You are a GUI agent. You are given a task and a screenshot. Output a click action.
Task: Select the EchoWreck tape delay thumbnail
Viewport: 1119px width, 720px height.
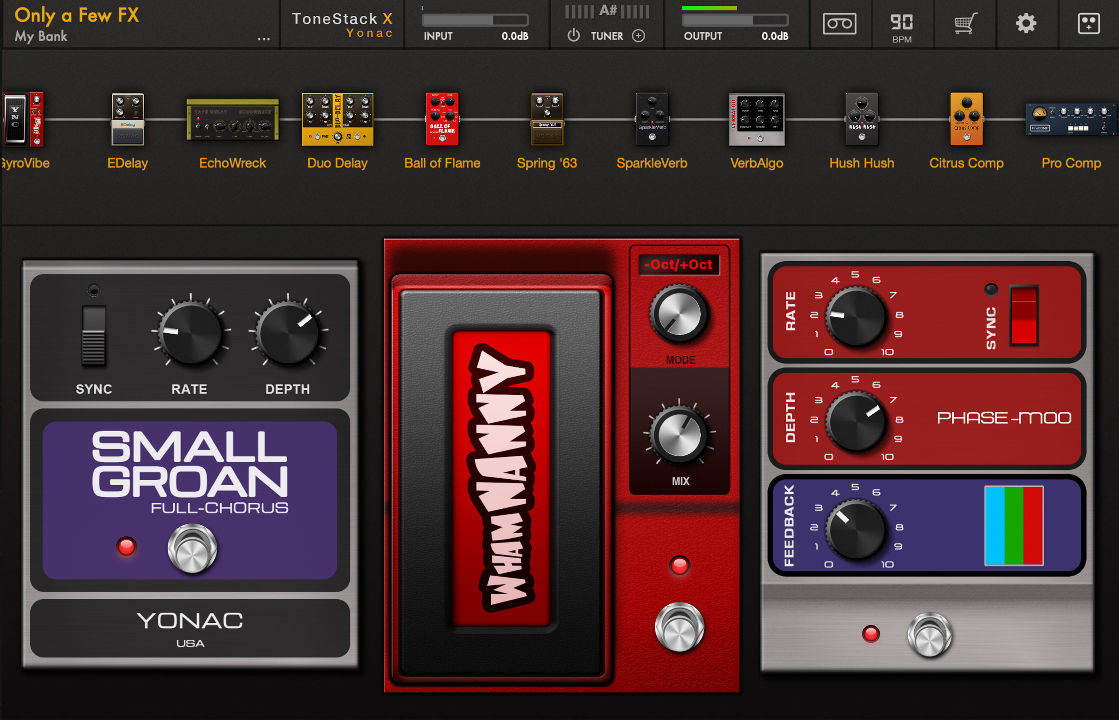[232, 119]
